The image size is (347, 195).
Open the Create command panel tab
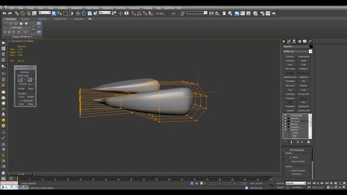pos(284,41)
